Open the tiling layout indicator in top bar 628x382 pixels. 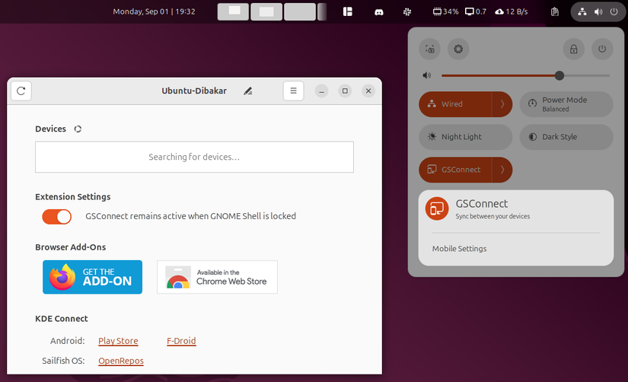coord(348,11)
